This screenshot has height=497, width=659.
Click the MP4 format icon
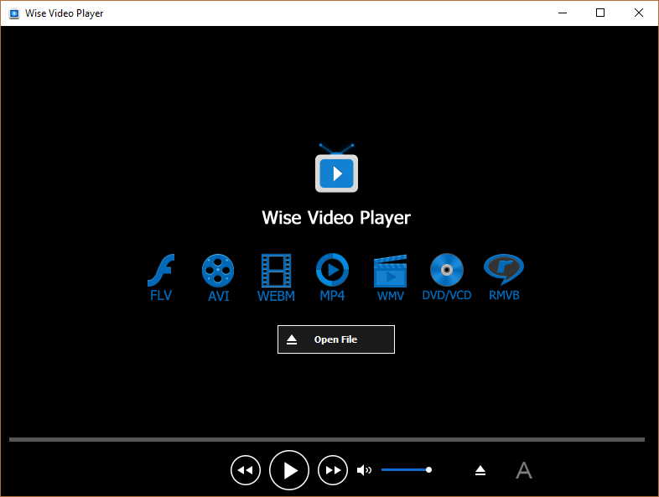pyautogui.click(x=332, y=271)
